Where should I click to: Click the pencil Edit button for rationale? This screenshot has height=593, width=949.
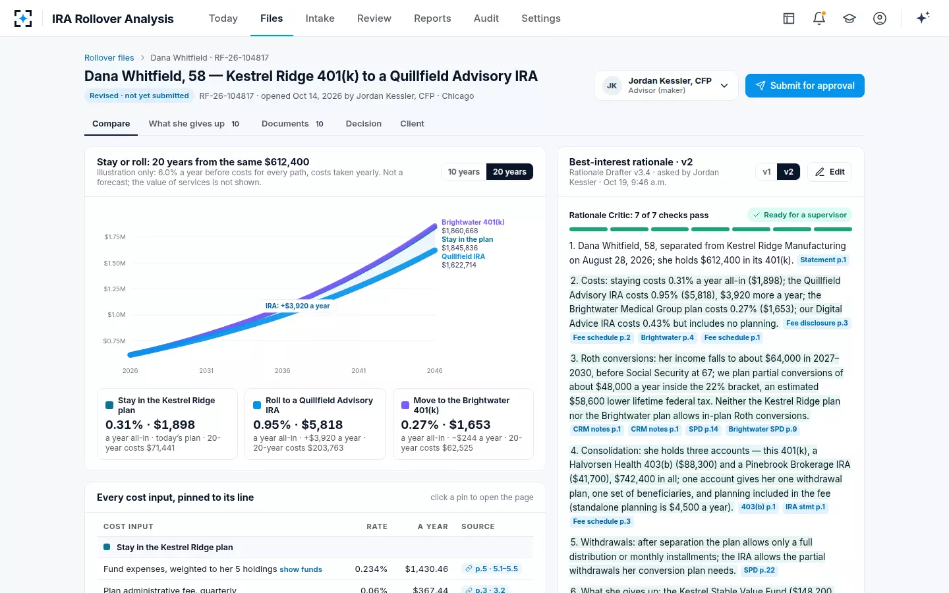830,172
